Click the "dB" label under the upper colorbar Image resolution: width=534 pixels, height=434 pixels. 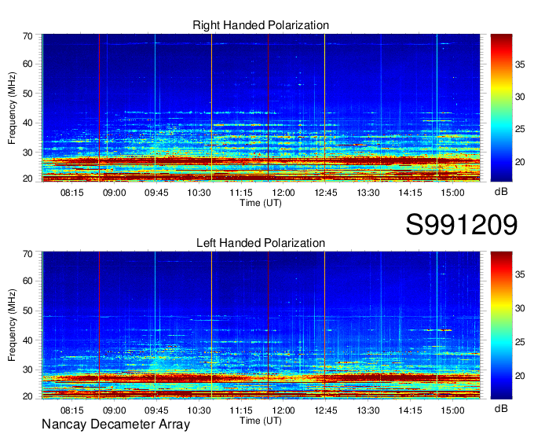[501, 192]
